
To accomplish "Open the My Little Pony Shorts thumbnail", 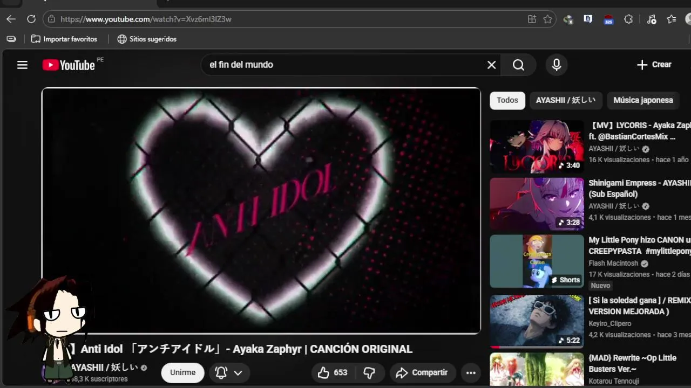I will coord(537,261).
